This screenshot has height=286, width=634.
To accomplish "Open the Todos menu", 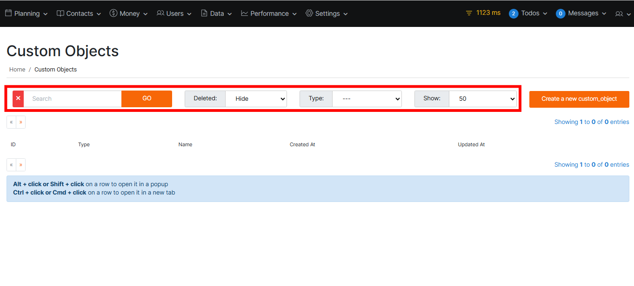I will [528, 13].
